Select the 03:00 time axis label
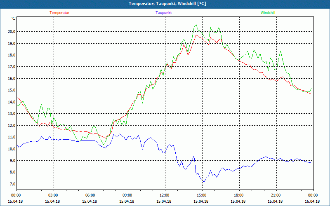Screen dimensions: 330x206 click(53, 195)
